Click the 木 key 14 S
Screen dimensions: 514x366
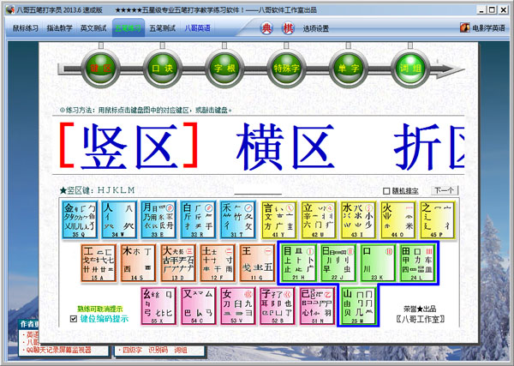pyautogui.click(x=138, y=262)
